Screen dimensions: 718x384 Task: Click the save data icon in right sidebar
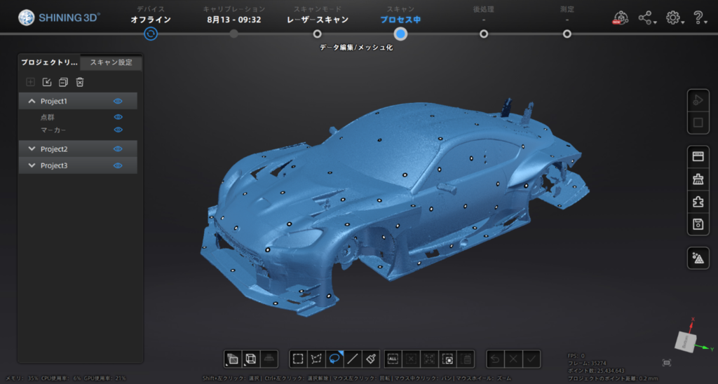pyautogui.click(x=698, y=224)
